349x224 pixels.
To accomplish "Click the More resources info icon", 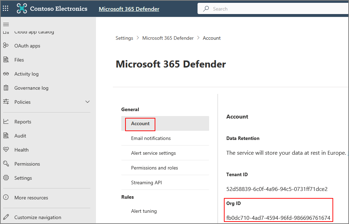I will coord(6,197).
